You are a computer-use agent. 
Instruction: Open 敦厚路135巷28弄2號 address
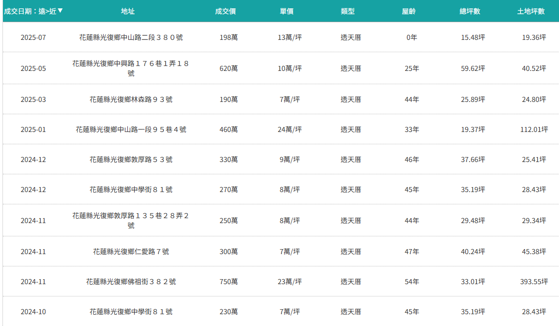131,220
